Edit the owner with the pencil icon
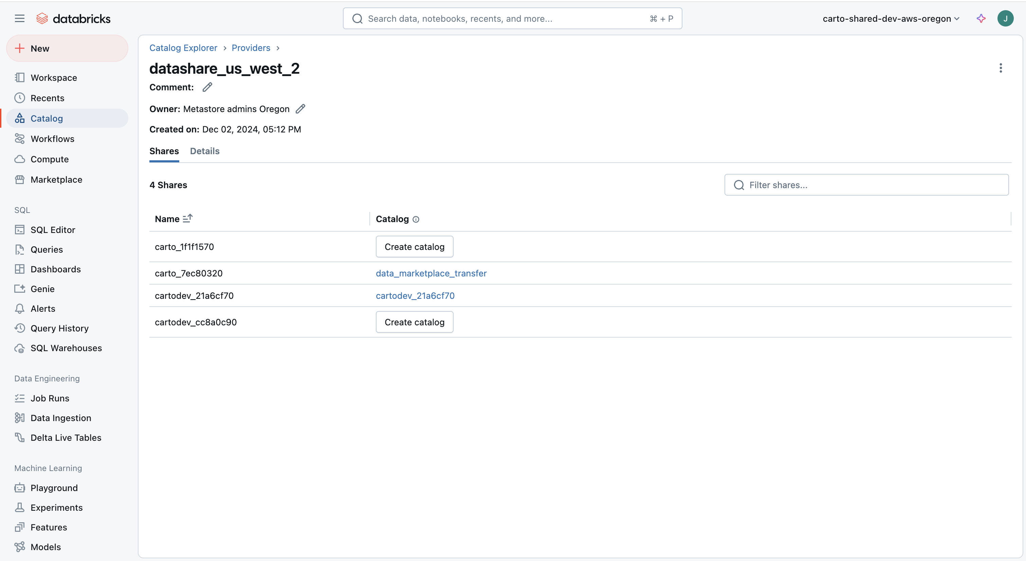 click(300, 109)
